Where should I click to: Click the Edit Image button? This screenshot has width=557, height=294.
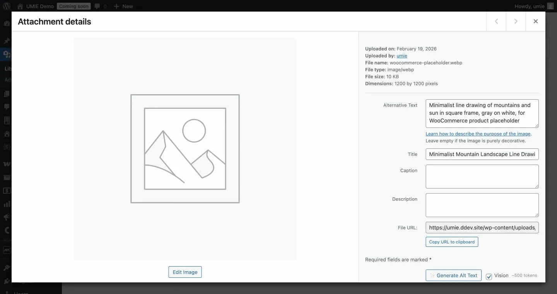tap(185, 272)
